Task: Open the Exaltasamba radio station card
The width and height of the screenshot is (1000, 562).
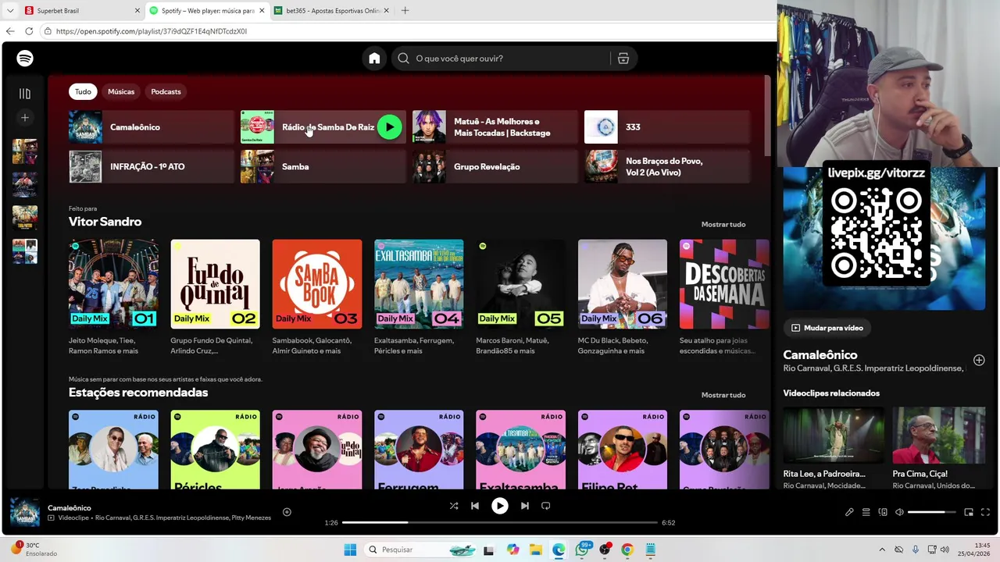Action: 520,450
